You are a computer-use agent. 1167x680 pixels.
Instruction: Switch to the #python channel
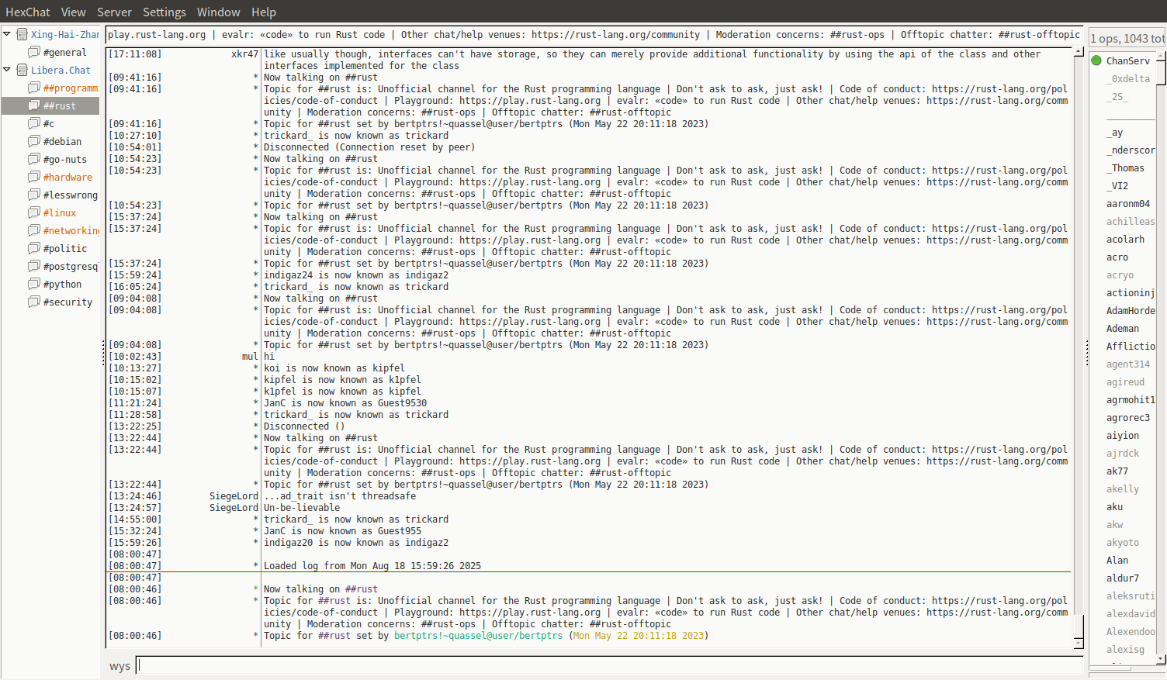62,285
